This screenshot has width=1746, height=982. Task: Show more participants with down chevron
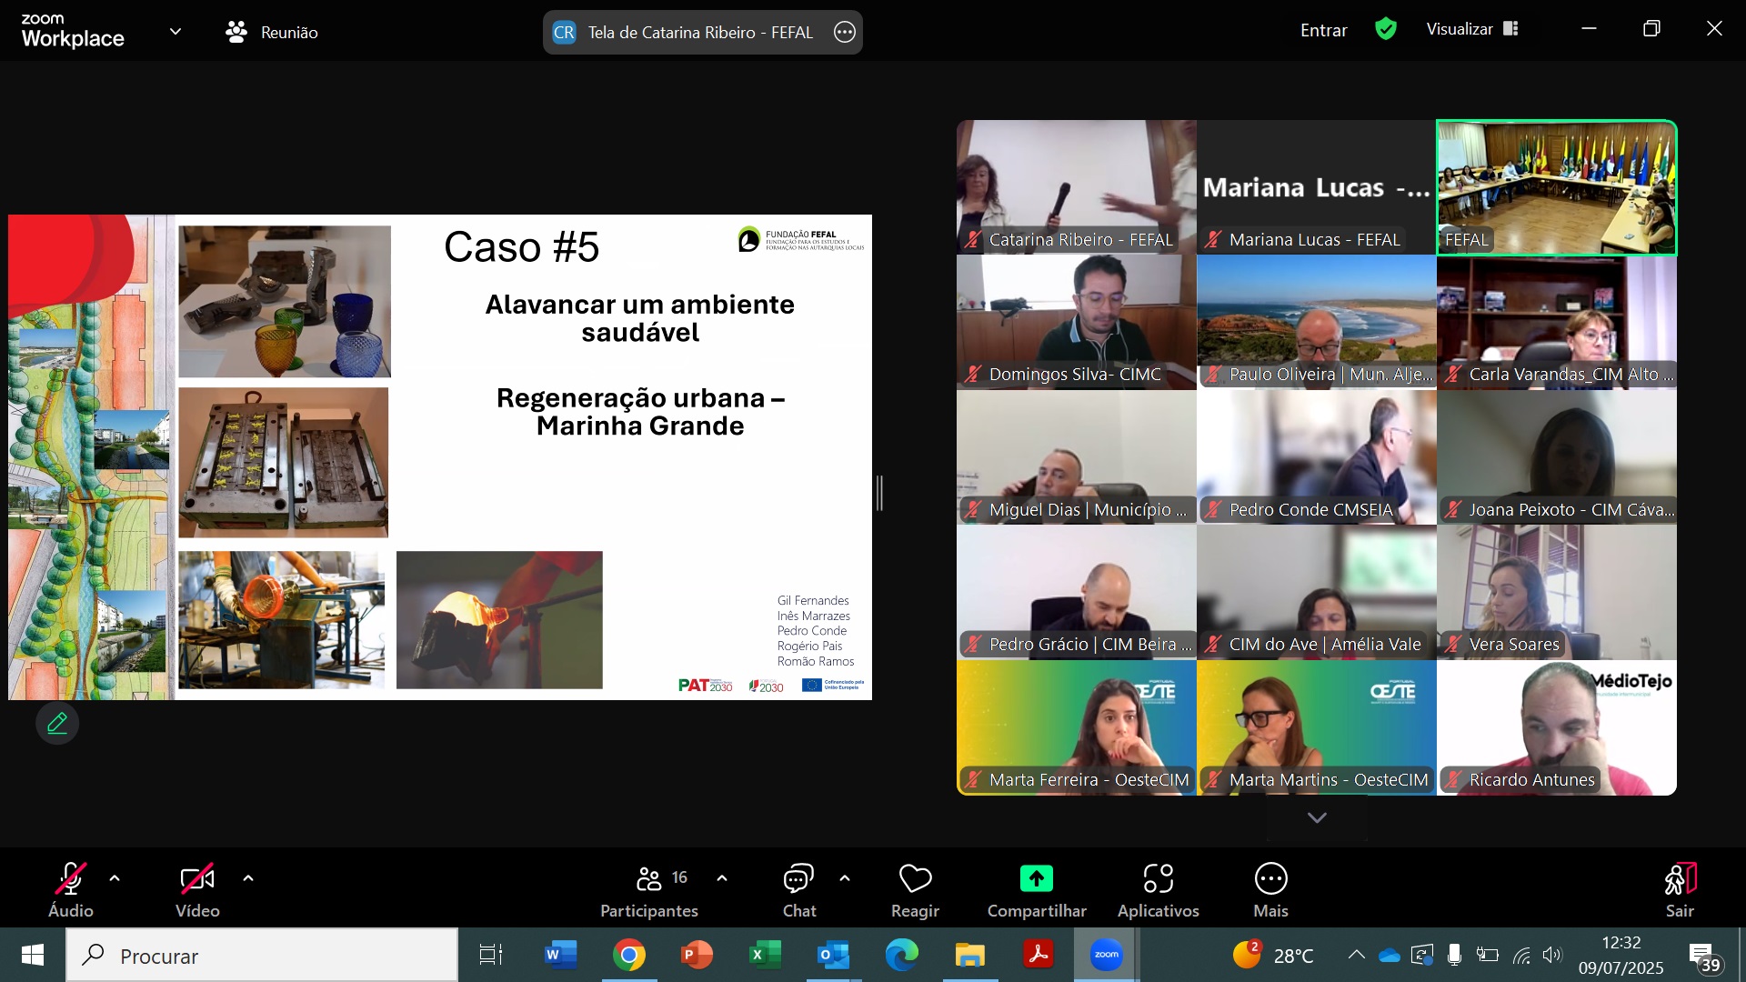pyautogui.click(x=1316, y=818)
